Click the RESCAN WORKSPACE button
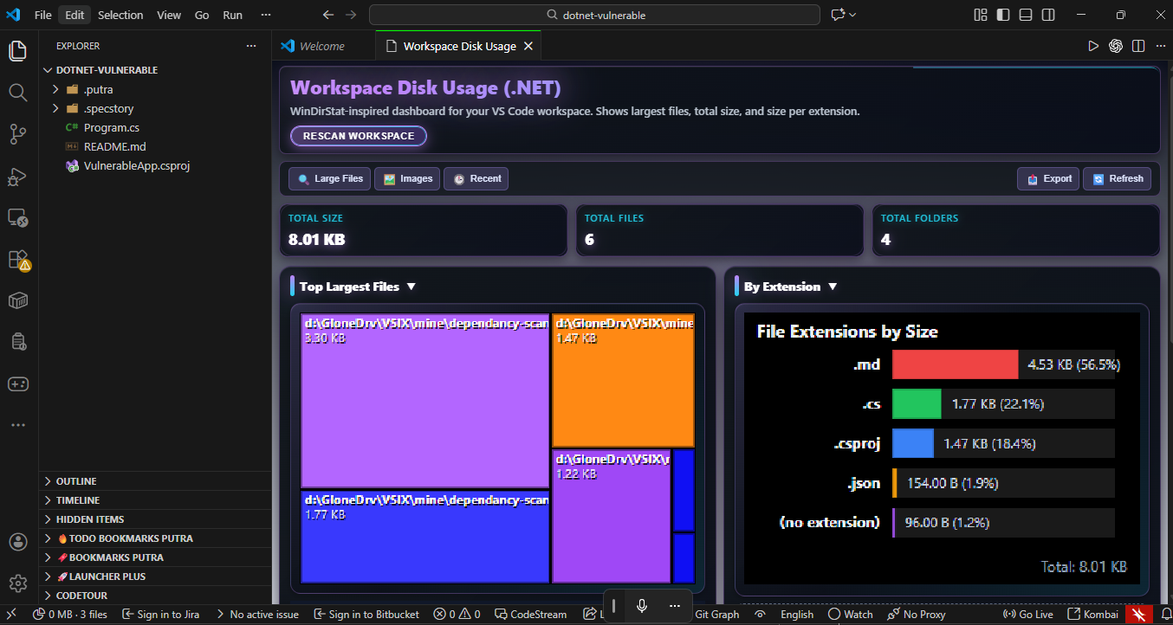 coord(358,136)
